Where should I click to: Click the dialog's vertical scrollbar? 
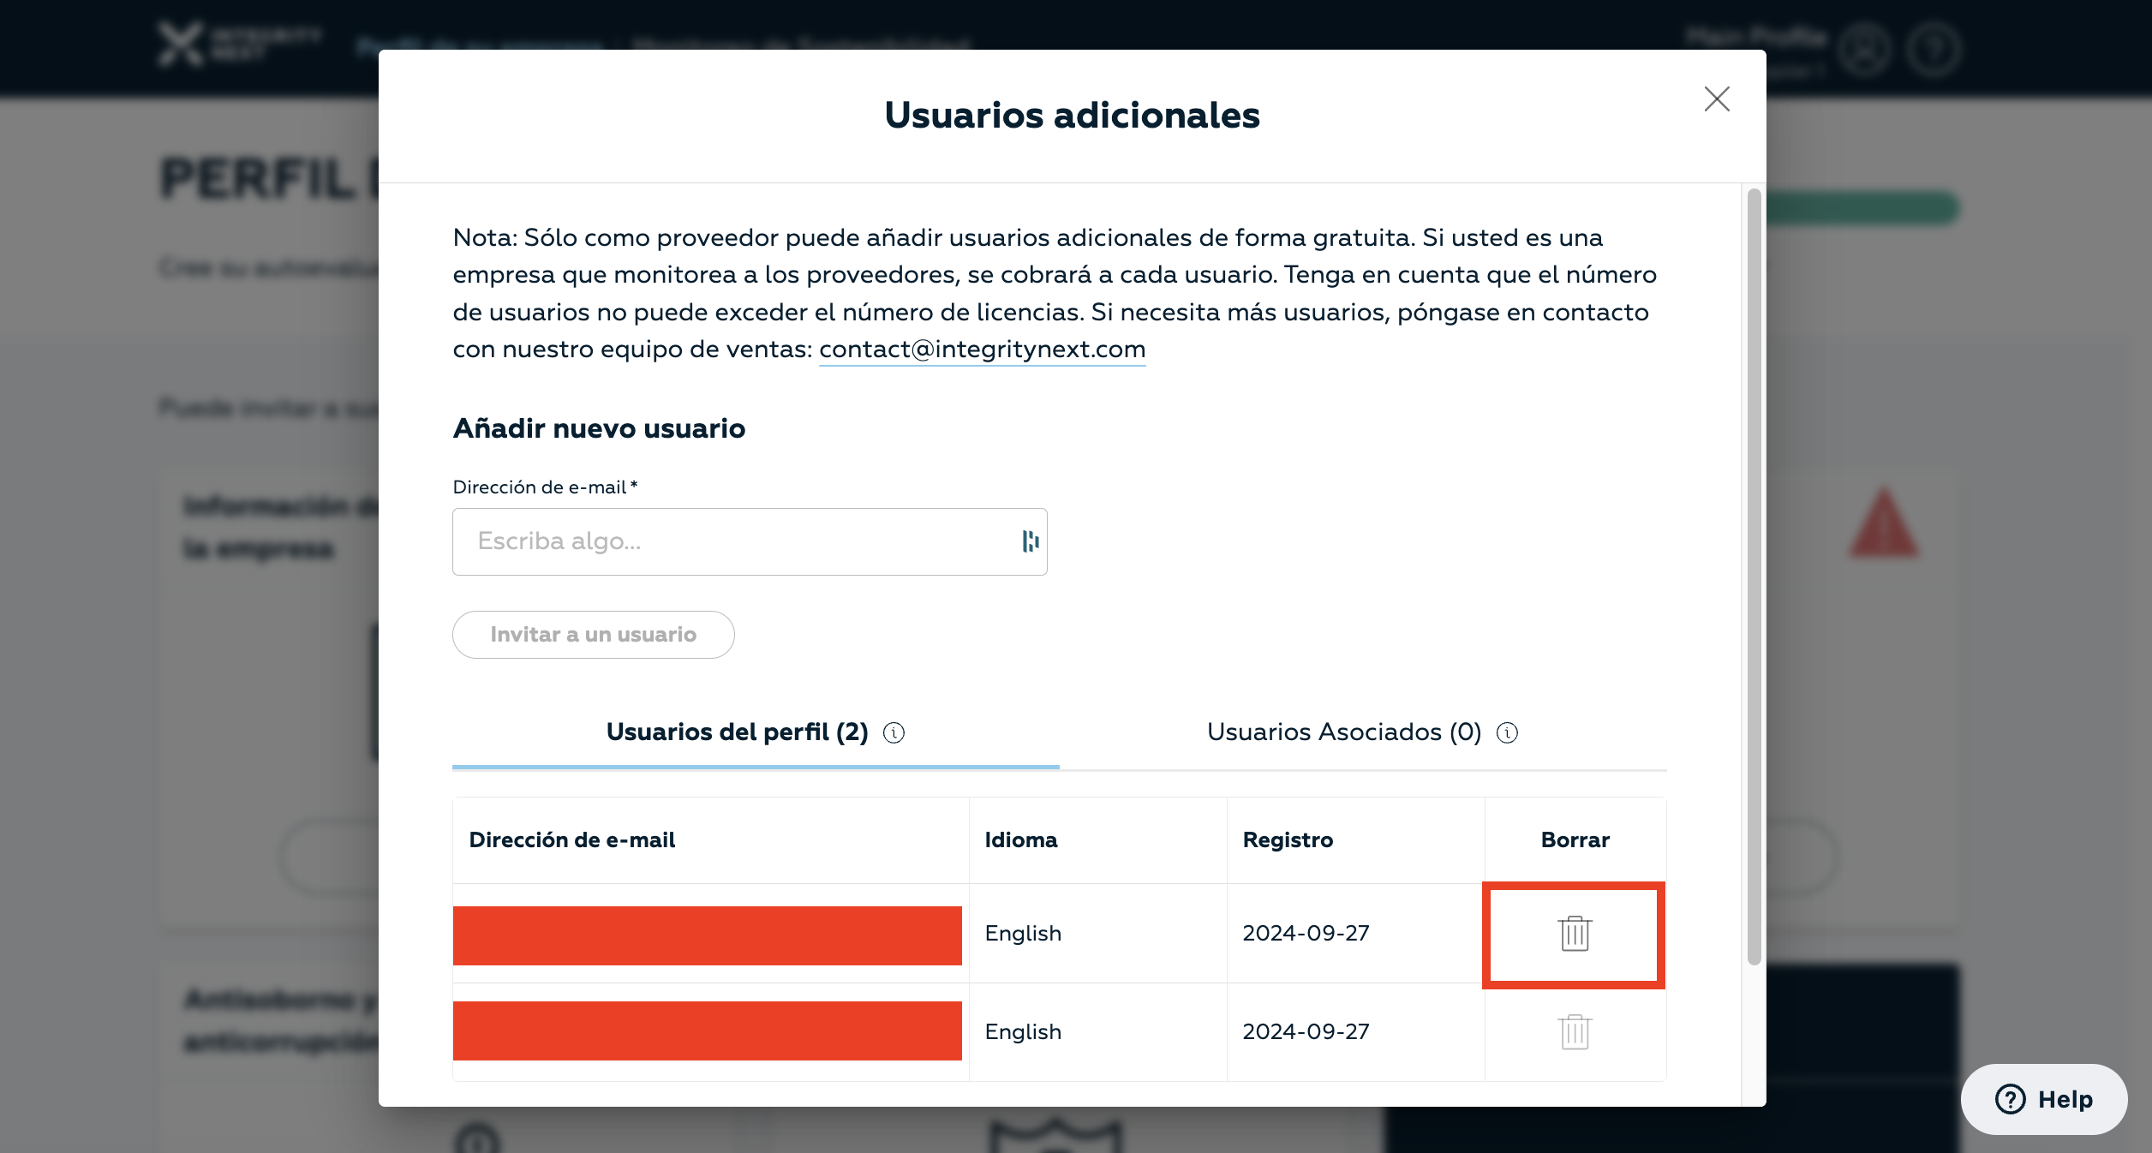(x=1754, y=574)
